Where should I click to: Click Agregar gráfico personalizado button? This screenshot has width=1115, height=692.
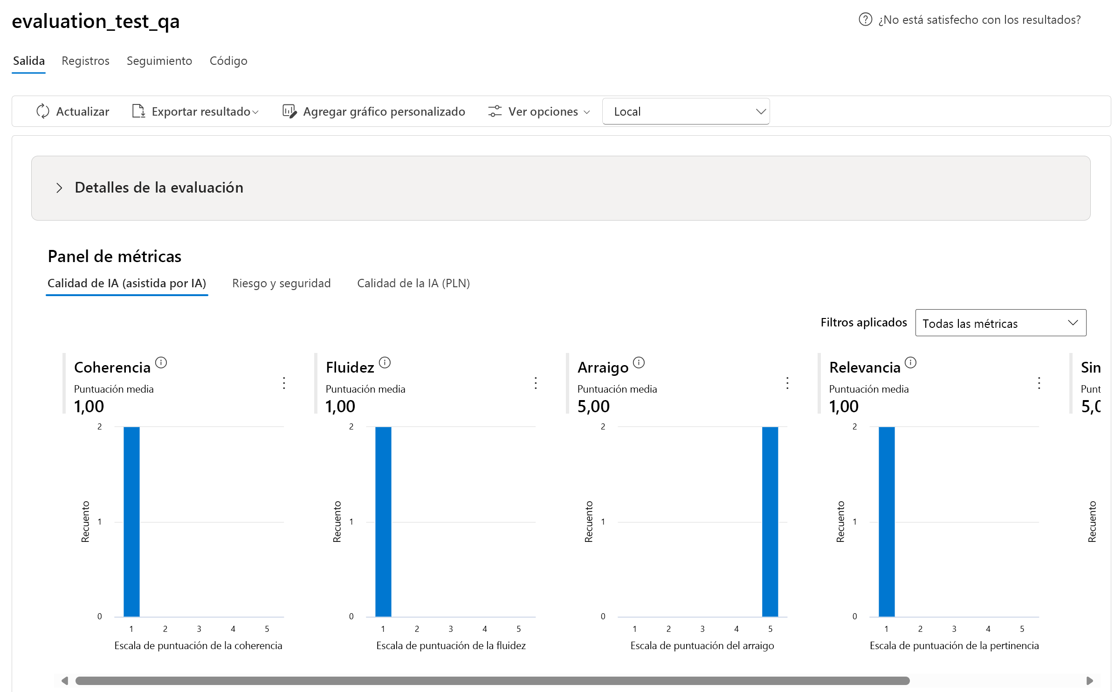(x=374, y=111)
